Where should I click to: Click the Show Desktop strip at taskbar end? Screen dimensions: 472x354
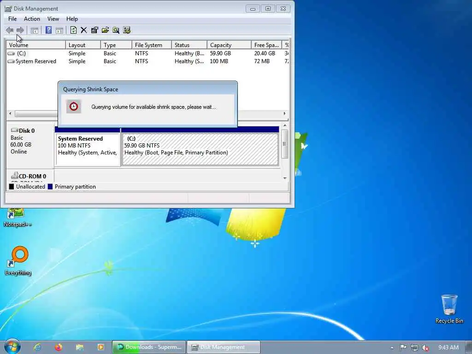pyautogui.click(x=469, y=347)
